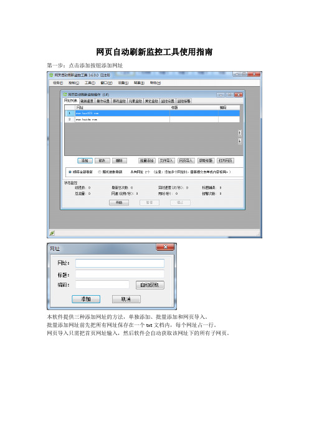This screenshot has height=438, width=309.
Task: Minimize the main application window
Action: point(237,74)
